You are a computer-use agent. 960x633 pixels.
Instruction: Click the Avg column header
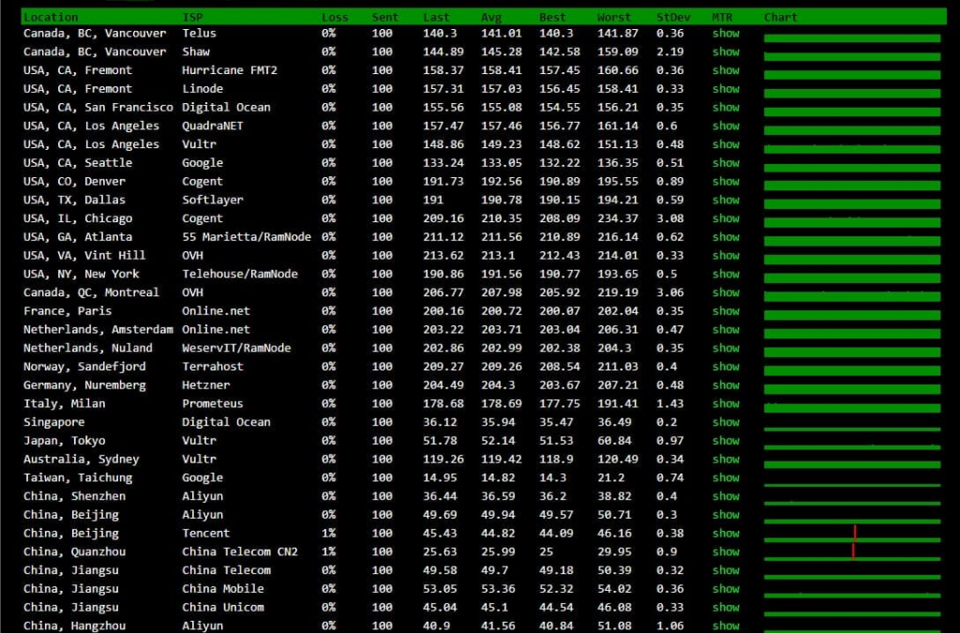click(x=491, y=17)
